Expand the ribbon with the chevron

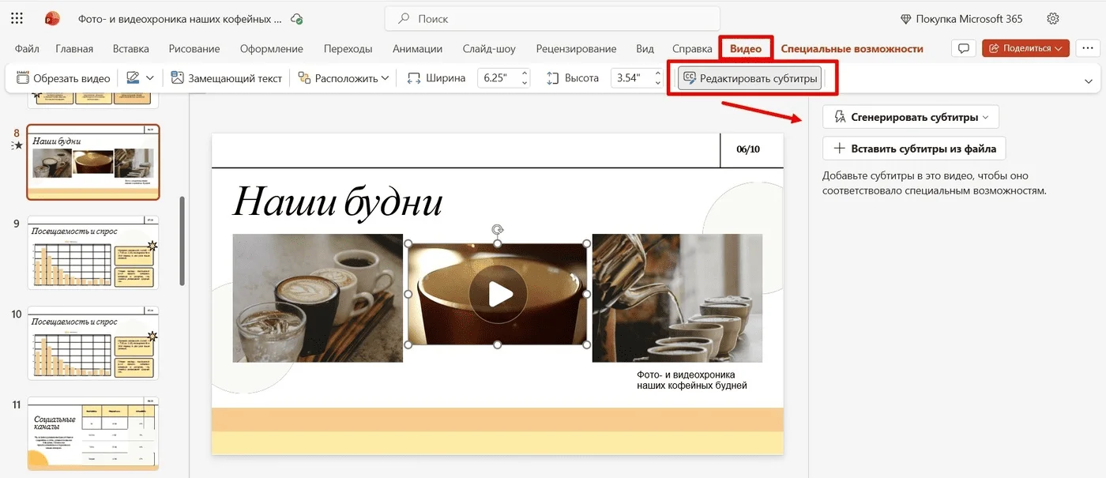(1088, 81)
